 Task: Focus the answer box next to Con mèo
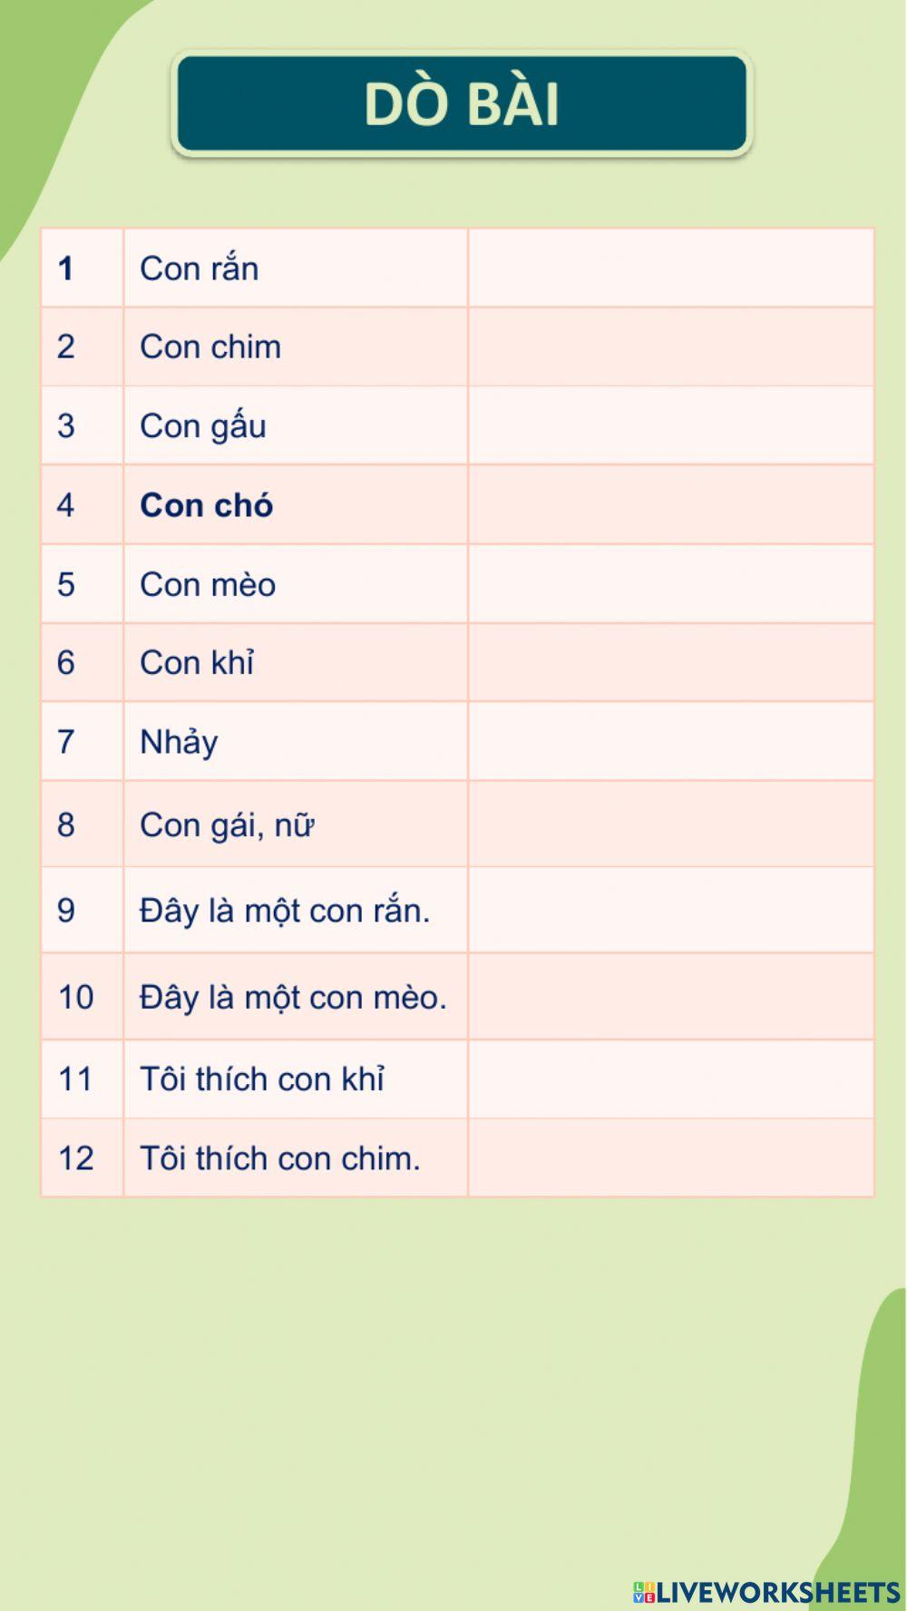tap(671, 584)
